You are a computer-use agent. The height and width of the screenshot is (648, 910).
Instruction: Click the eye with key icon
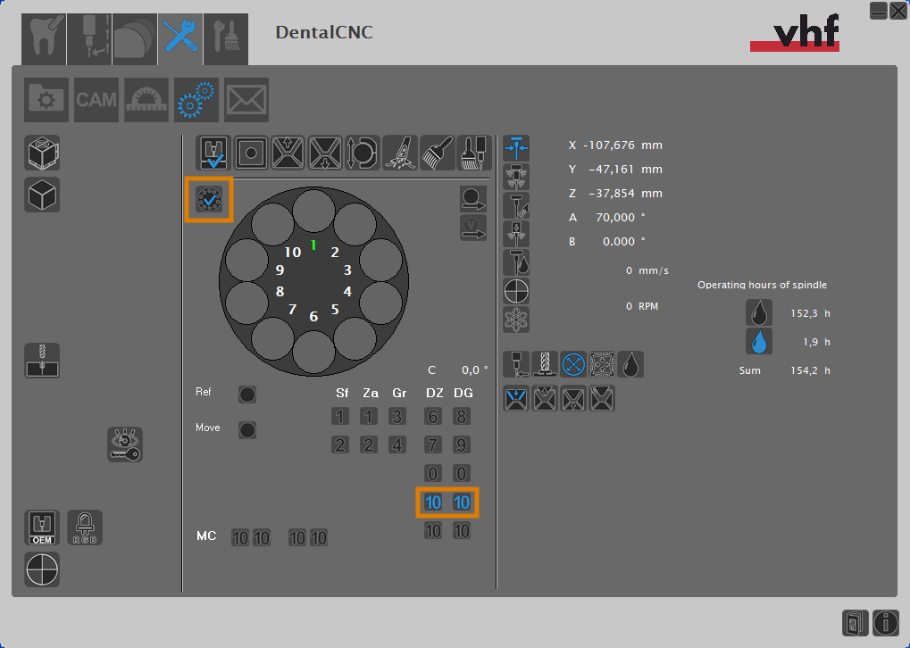(x=125, y=445)
